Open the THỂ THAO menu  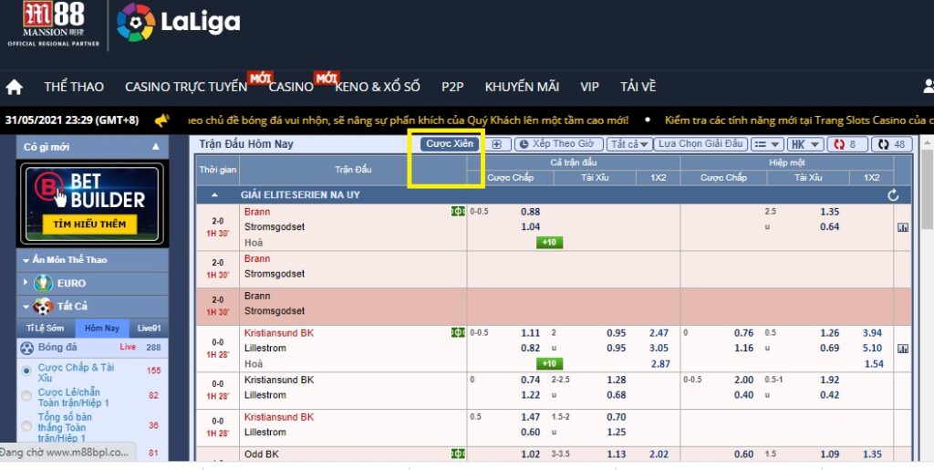74,87
